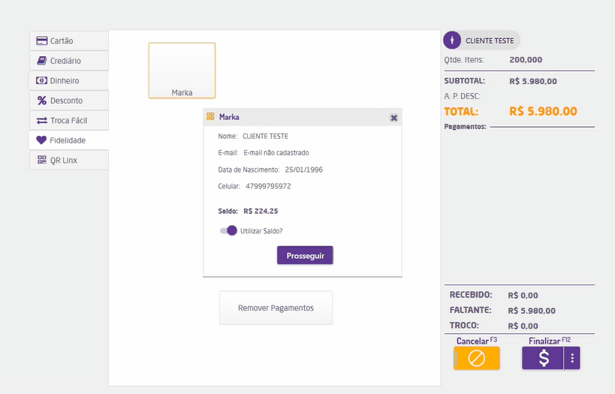Finalize the sale with the dollar button

coord(543,359)
